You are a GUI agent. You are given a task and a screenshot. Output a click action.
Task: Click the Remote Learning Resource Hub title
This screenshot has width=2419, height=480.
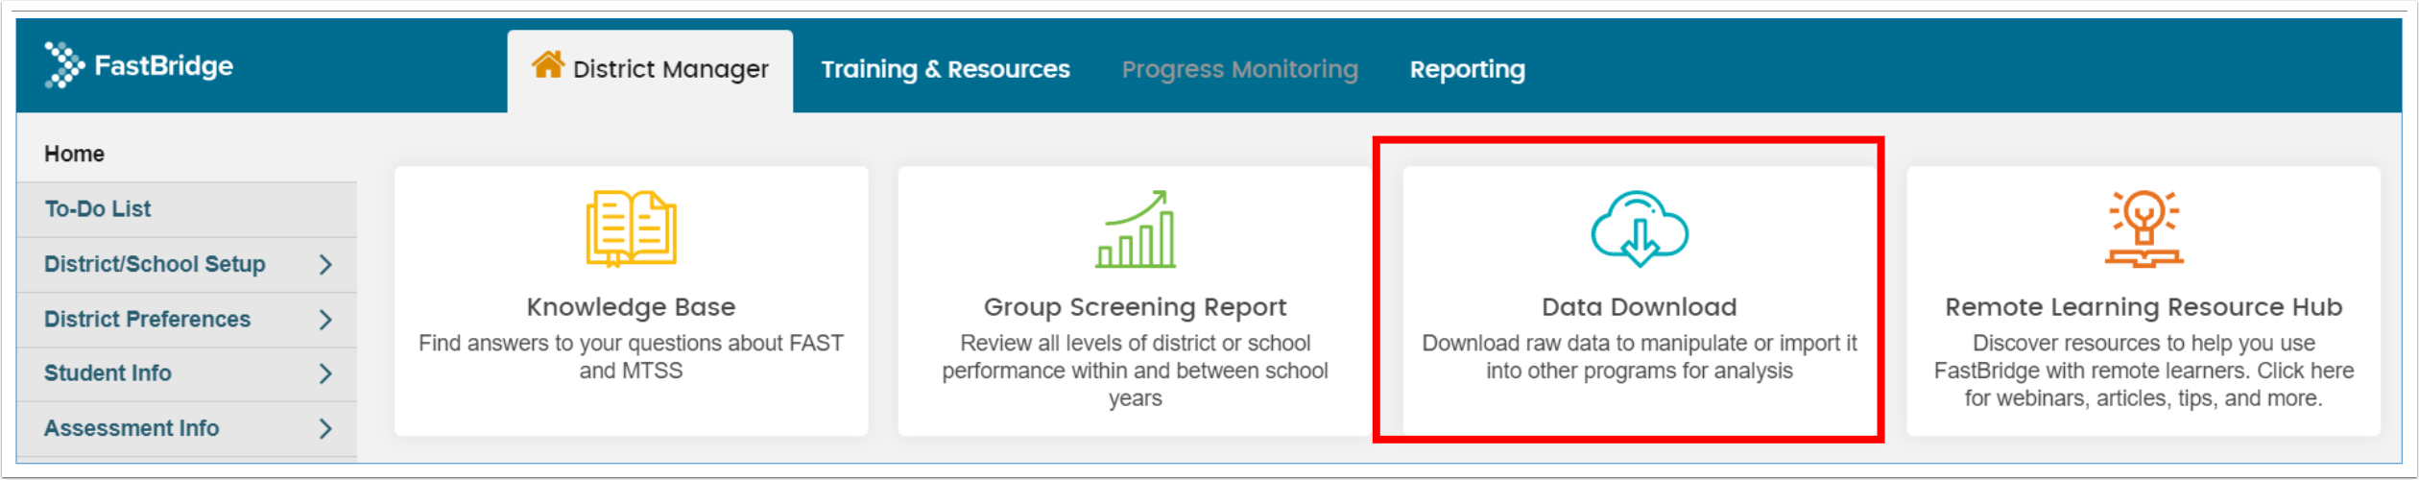pyautogui.click(x=2143, y=307)
